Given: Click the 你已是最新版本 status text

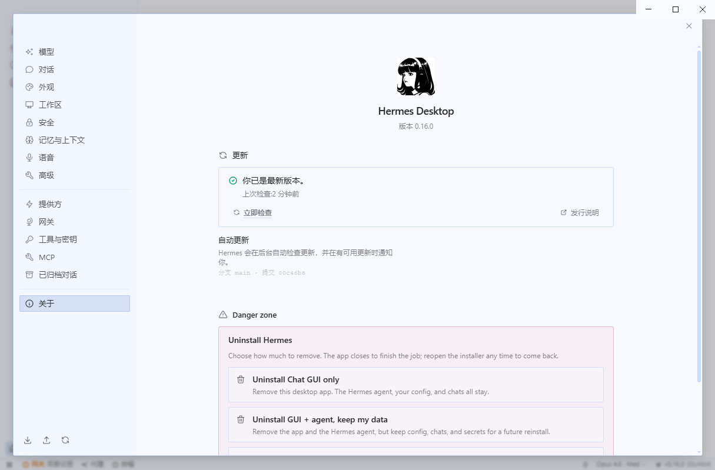Looking at the screenshot, I should (x=274, y=181).
